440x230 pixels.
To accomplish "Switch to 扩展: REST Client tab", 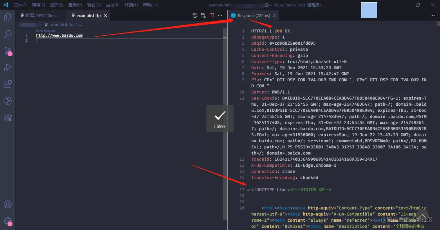I will click(x=41, y=15).
